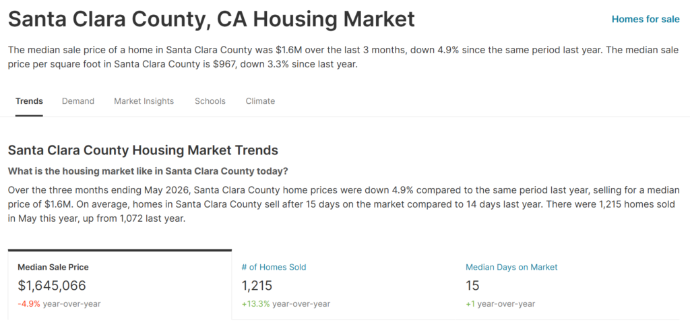Viewport: 690px width, 333px height.
Task: Click the paragraph about three months ending May 2026
Action: tap(344, 205)
